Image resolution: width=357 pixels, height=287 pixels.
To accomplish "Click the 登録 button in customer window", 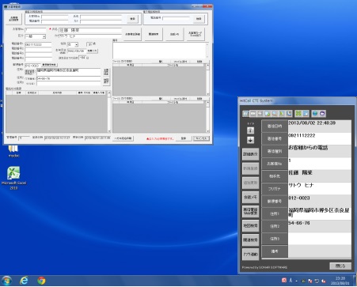I will [184, 138].
